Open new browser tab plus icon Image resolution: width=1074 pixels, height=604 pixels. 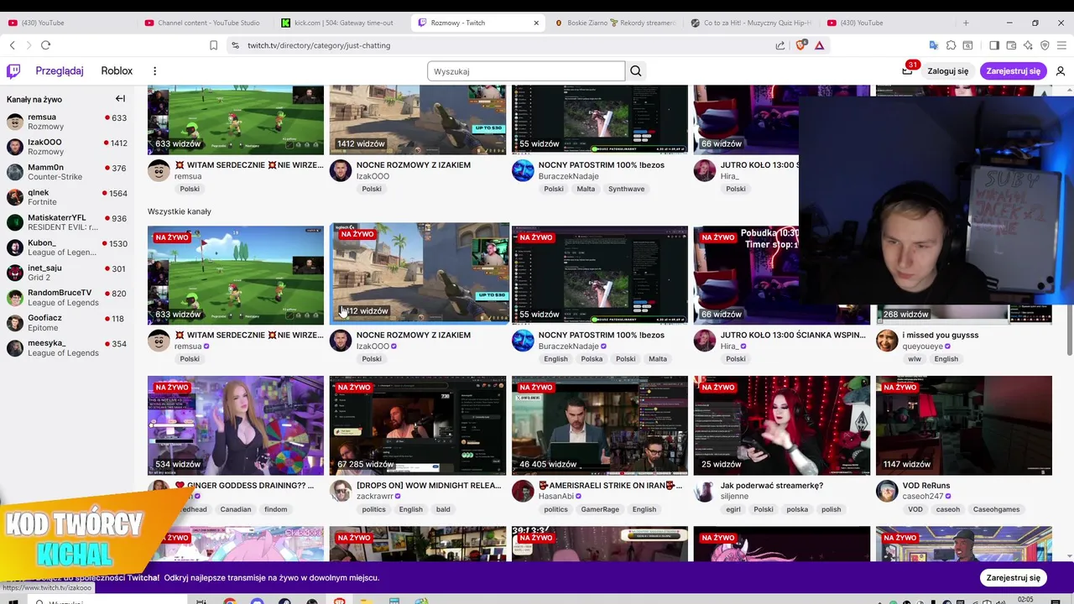[x=966, y=23]
